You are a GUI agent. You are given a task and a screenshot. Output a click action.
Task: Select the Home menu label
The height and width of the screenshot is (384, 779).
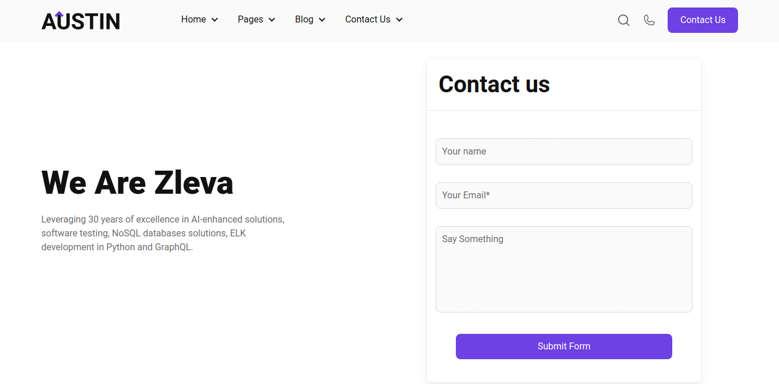(x=193, y=20)
